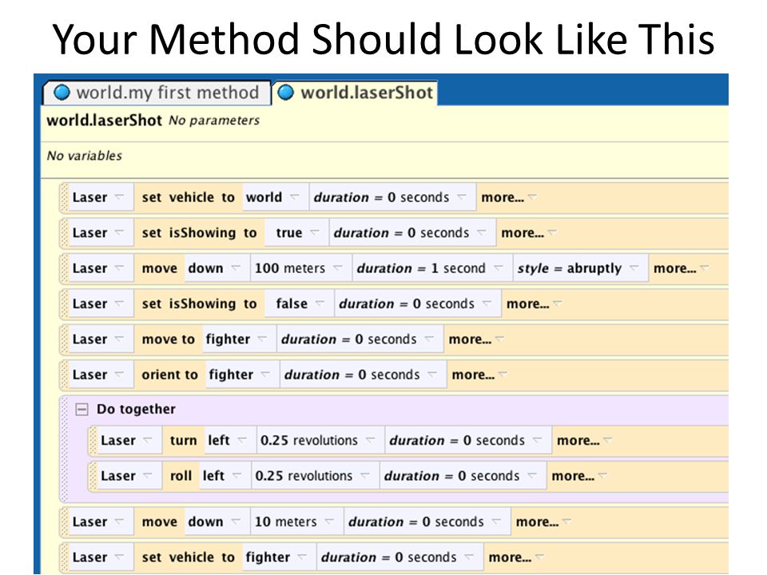The height and width of the screenshot is (575, 767).
Task: Open duration dropdown in set vehicle to world row
Action: pos(393,197)
